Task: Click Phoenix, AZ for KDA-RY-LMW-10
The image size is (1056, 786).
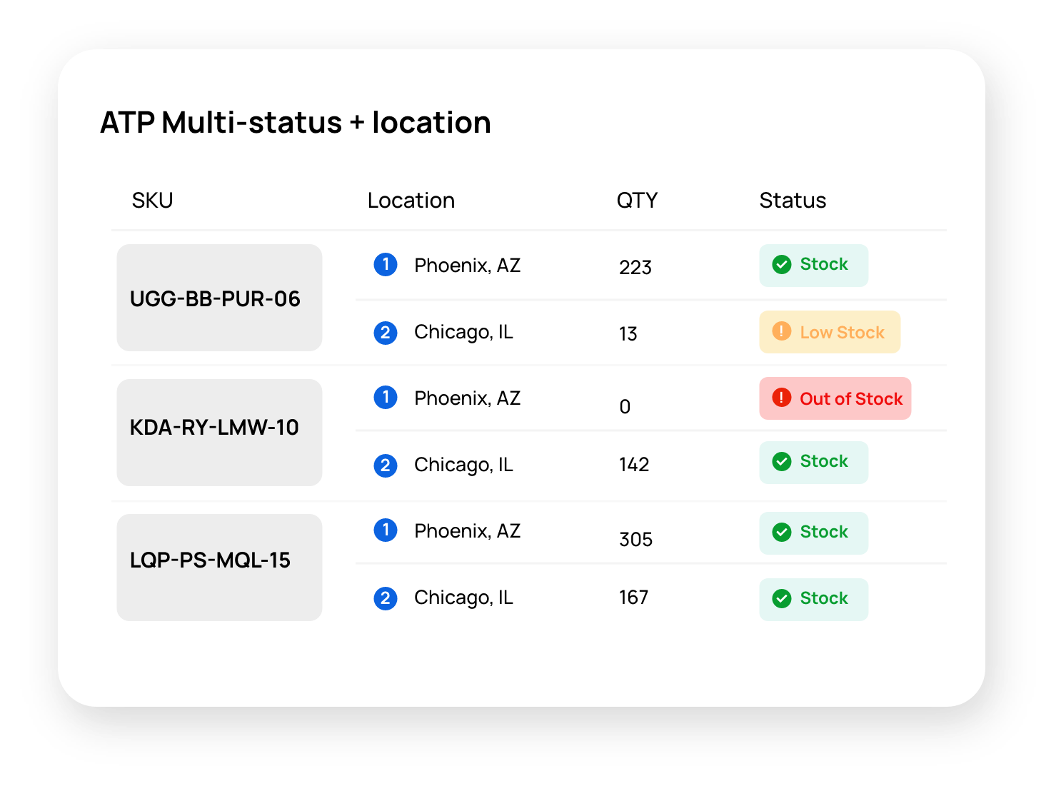Action: tap(467, 398)
